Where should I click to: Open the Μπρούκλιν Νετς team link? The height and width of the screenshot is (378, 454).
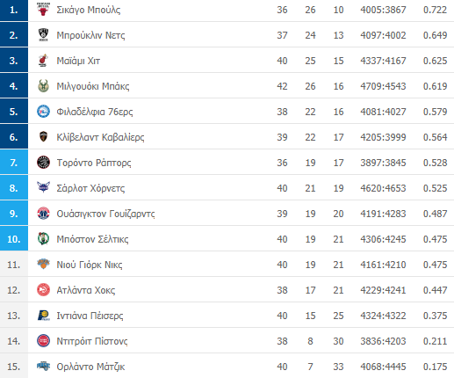click(90, 35)
